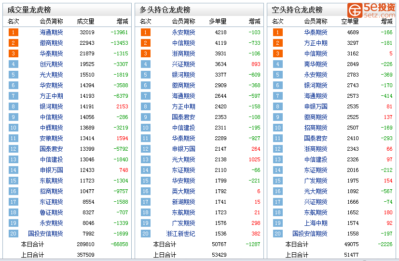Click the 5e投资 logo
Viewport: 399px width, 261px height.
pos(371,10)
